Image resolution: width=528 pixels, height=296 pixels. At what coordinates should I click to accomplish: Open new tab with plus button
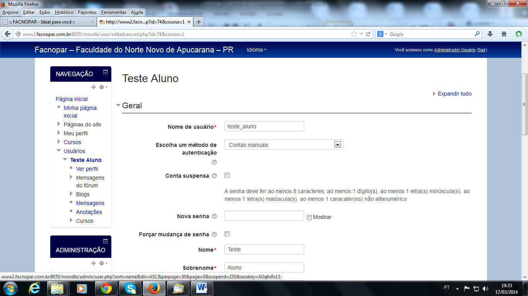point(199,22)
